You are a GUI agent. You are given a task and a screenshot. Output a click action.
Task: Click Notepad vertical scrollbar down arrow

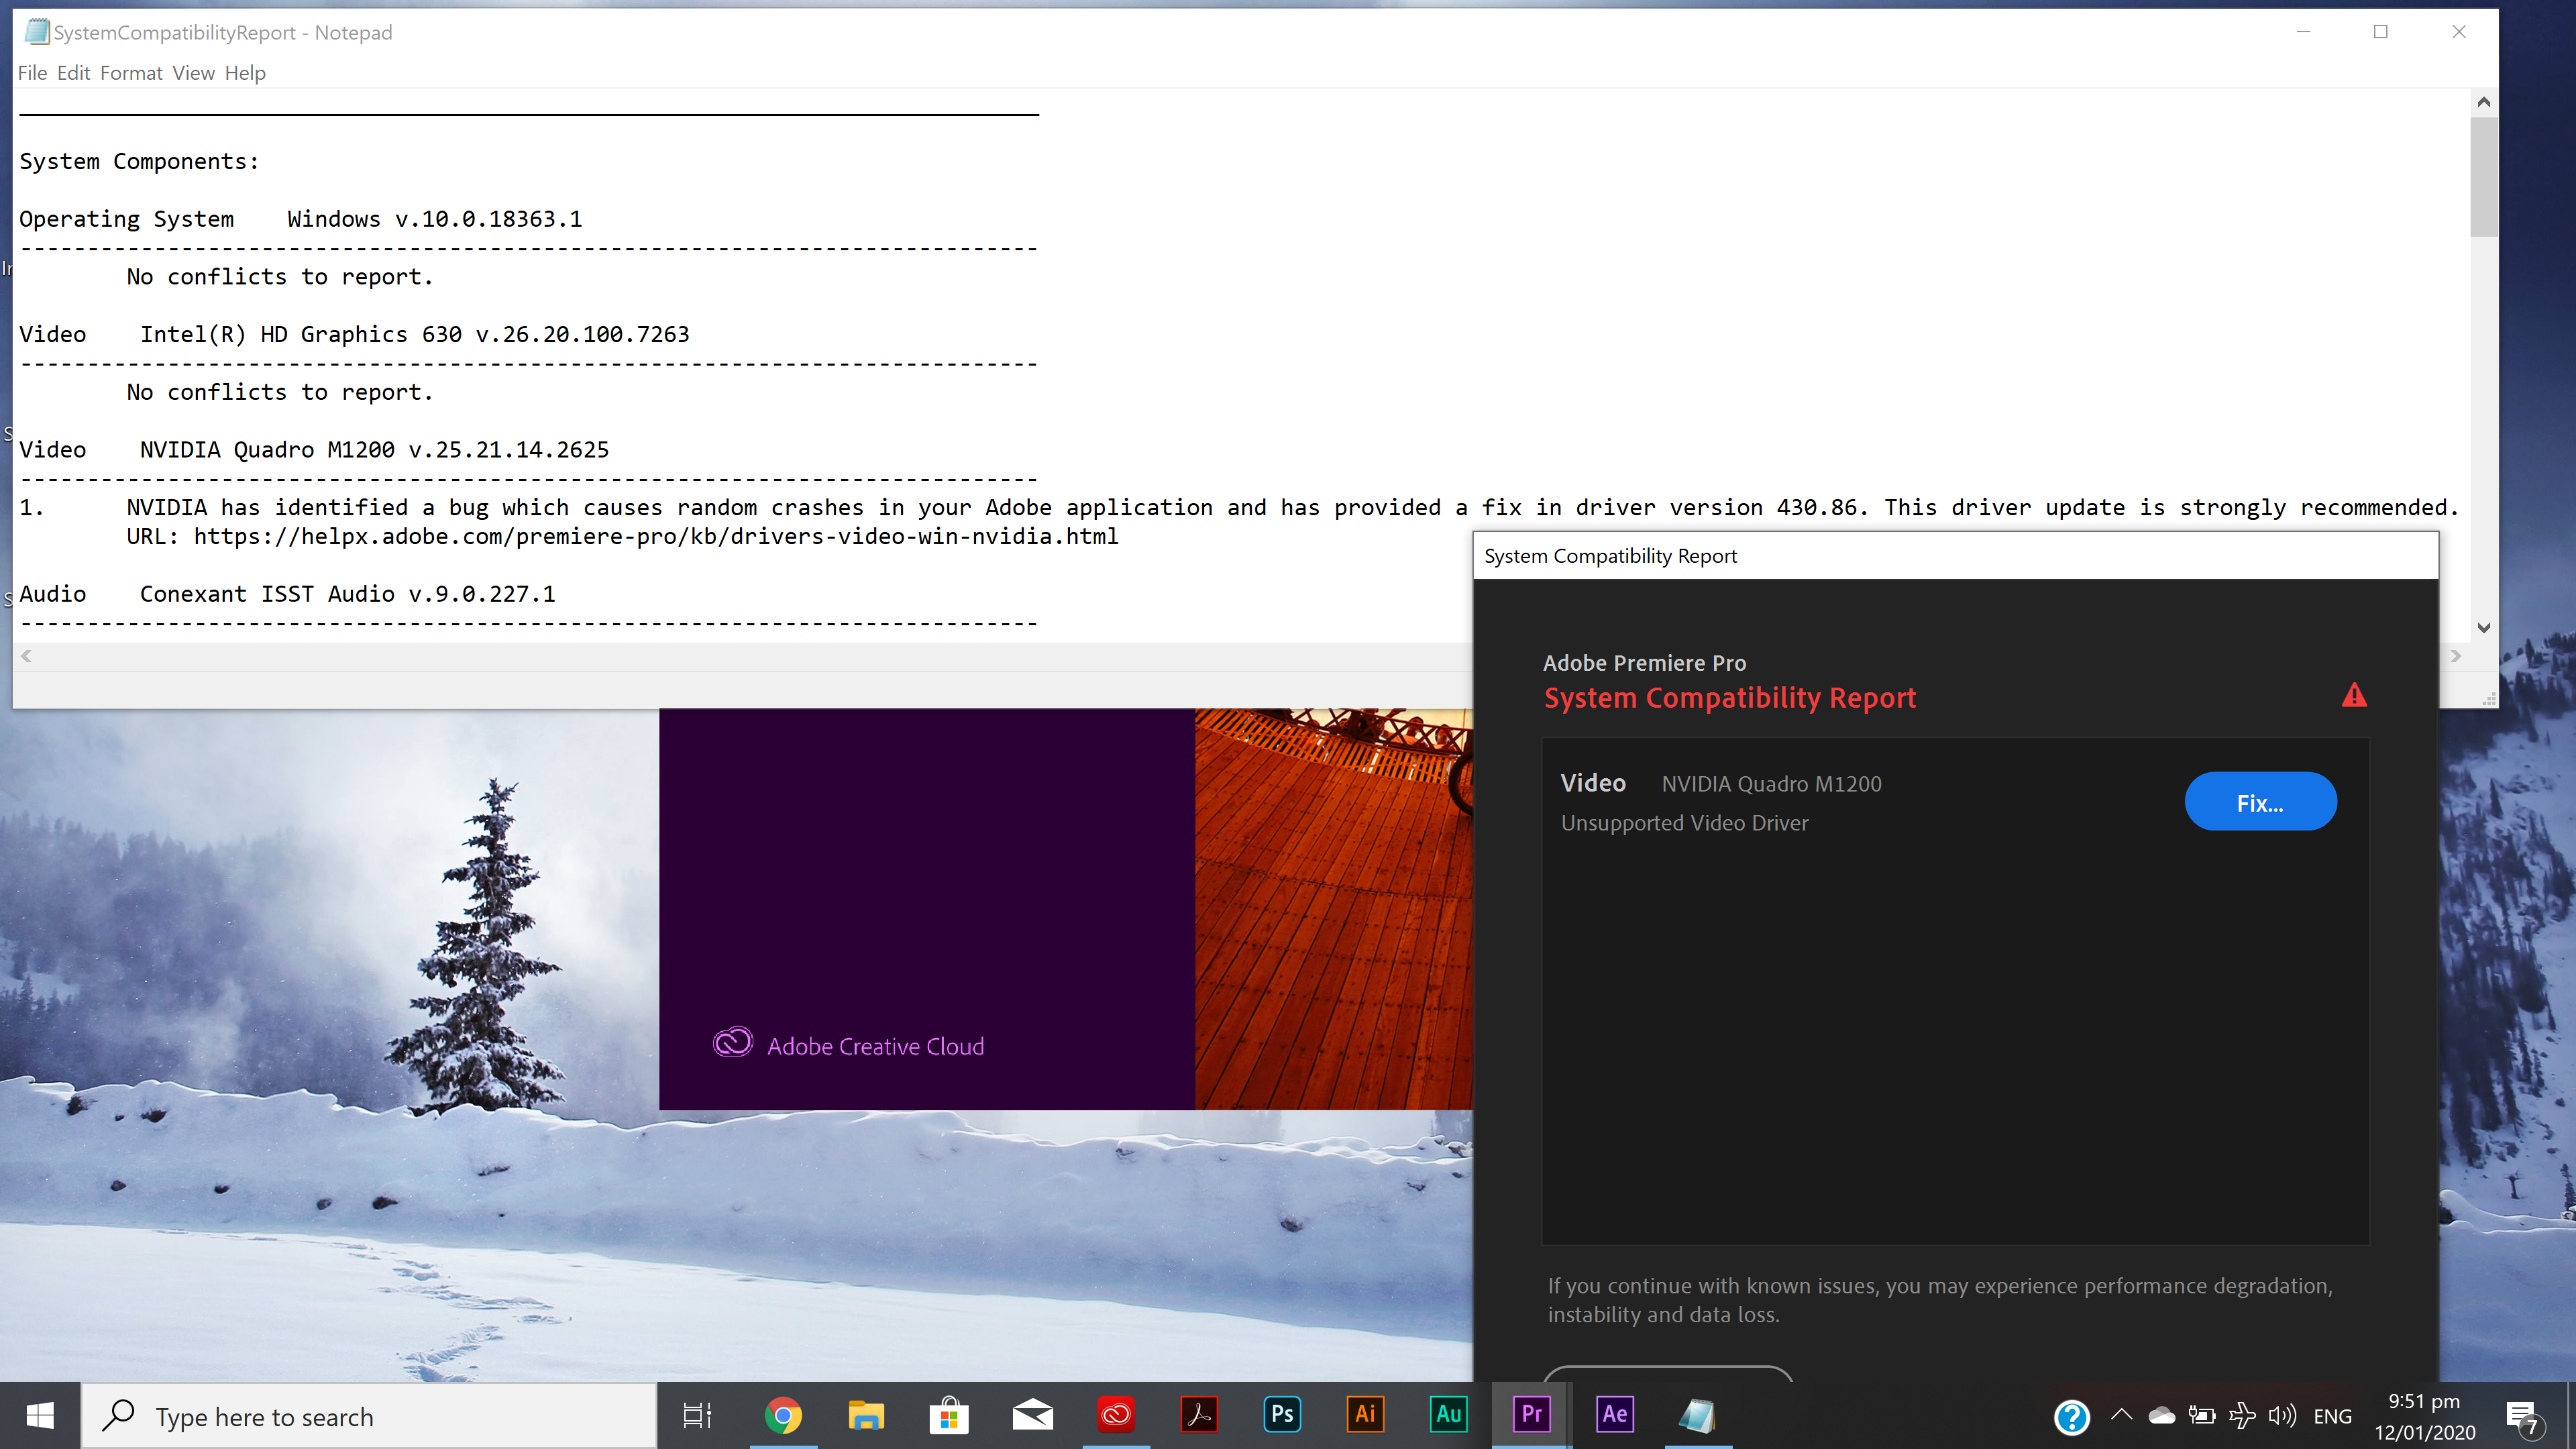pyautogui.click(x=2483, y=628)
